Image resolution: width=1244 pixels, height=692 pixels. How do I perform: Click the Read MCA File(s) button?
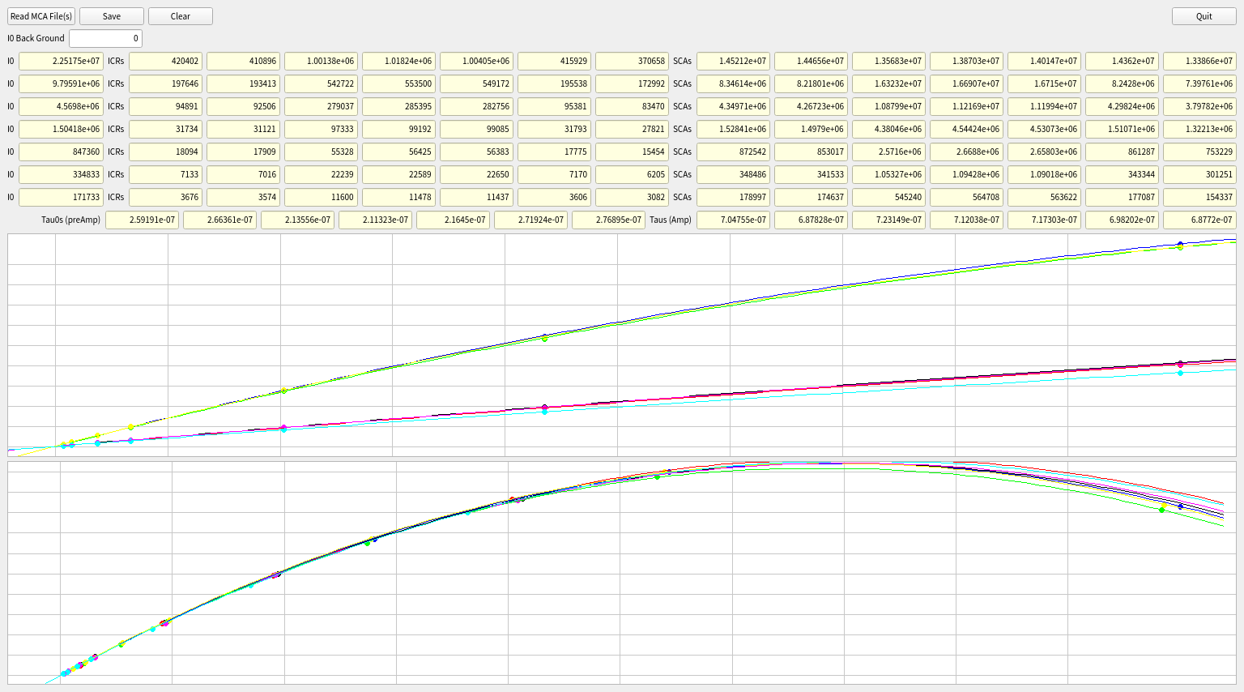tap(41, 16)
